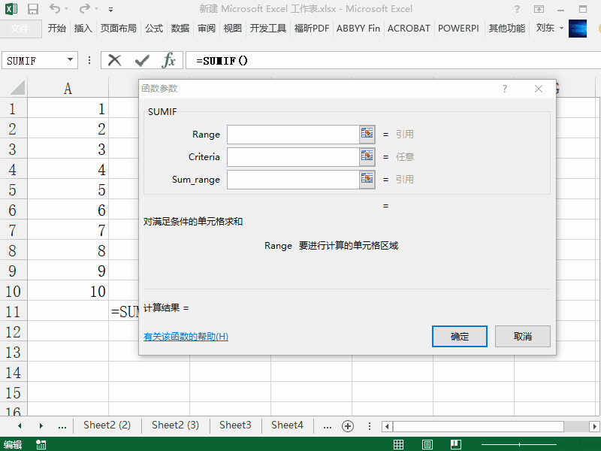Open the 有关该函数的帮助 link

[186, 337]
